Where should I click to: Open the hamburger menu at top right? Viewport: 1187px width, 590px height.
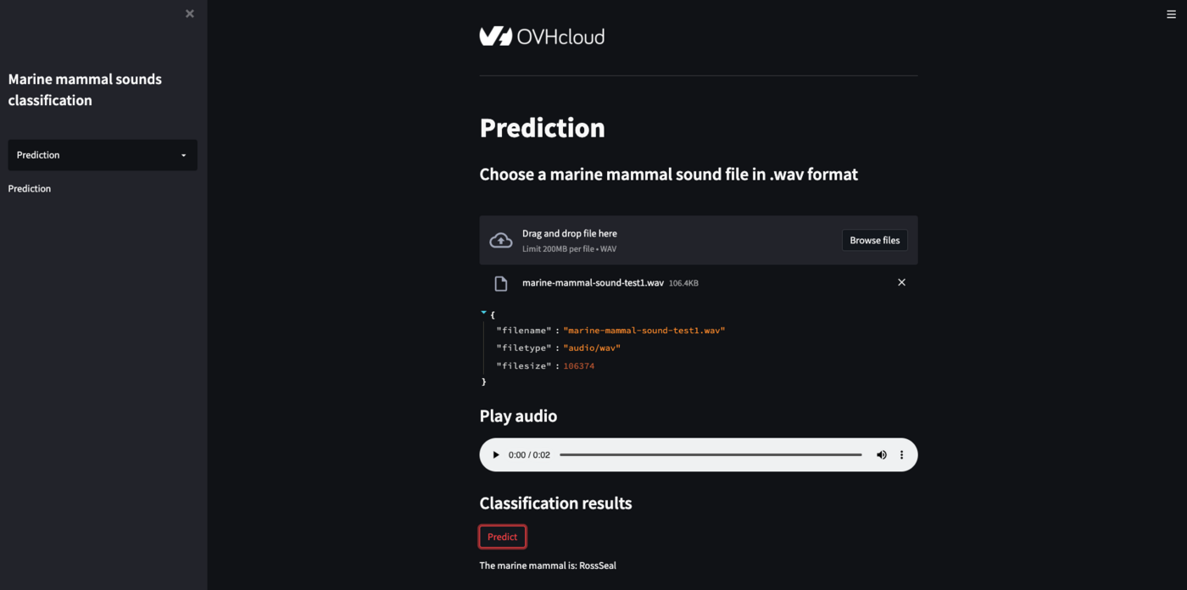(x=1171, y=14)
